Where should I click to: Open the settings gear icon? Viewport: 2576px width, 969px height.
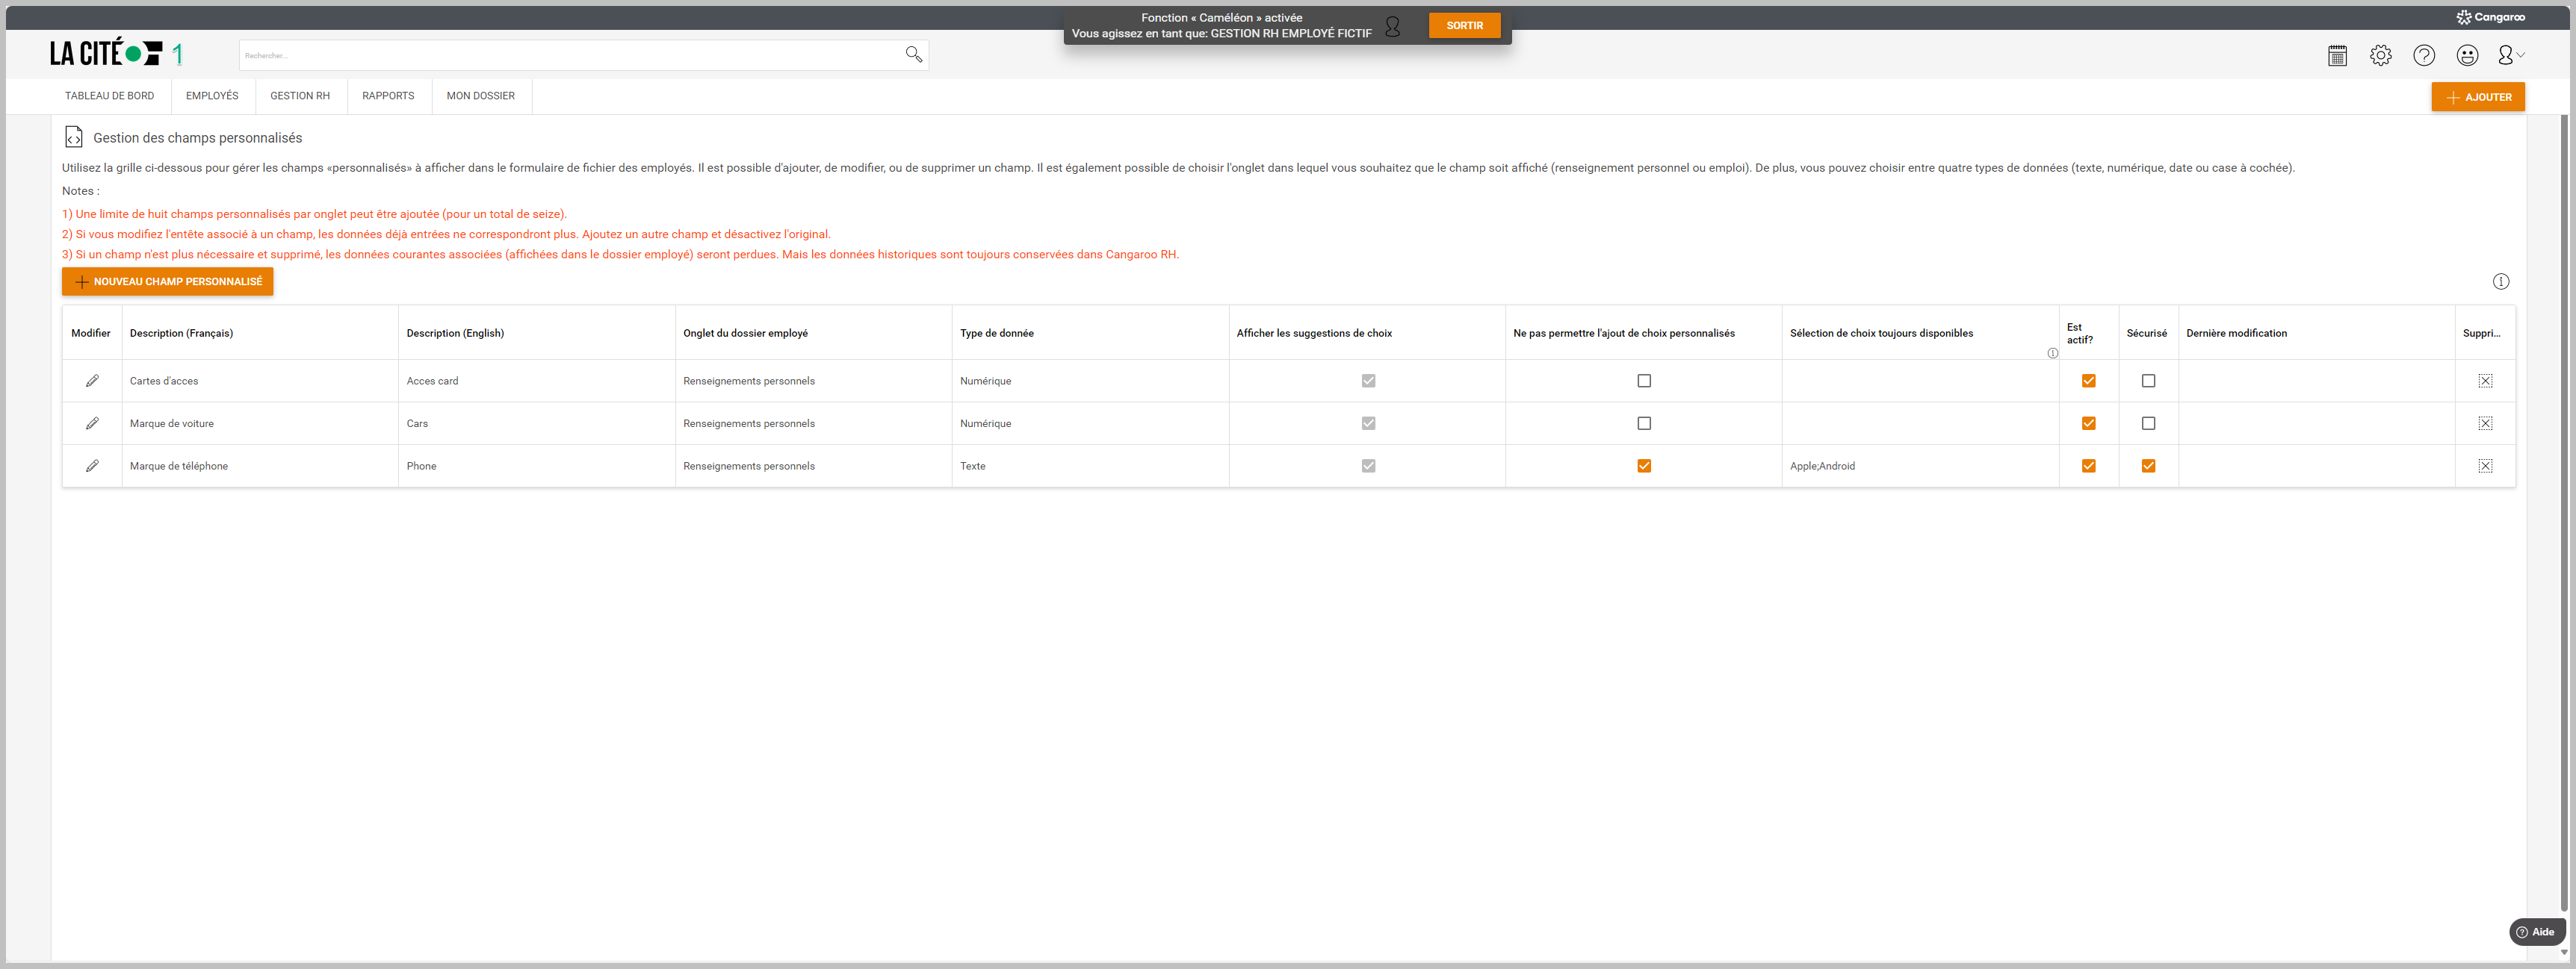pyautogui.click(x=2380, y=56)
